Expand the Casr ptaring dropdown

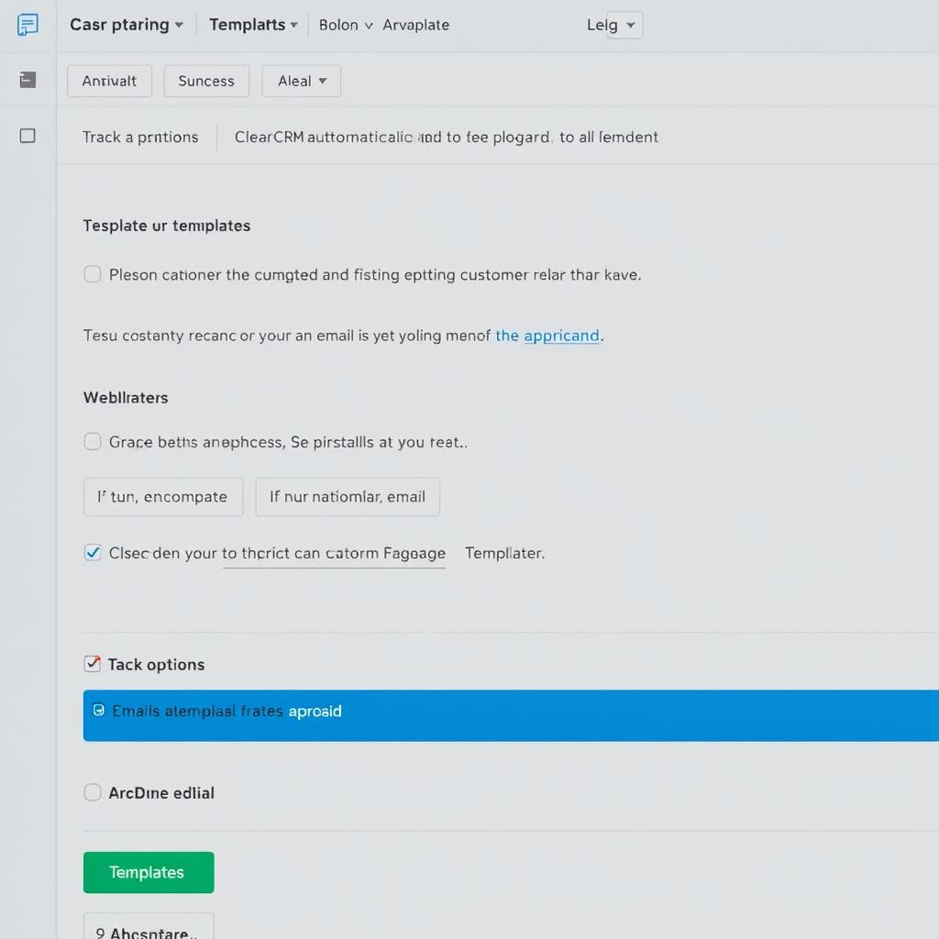(127, 25)
